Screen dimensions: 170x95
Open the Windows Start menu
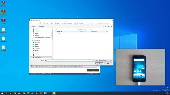click(x=2, y=93)
